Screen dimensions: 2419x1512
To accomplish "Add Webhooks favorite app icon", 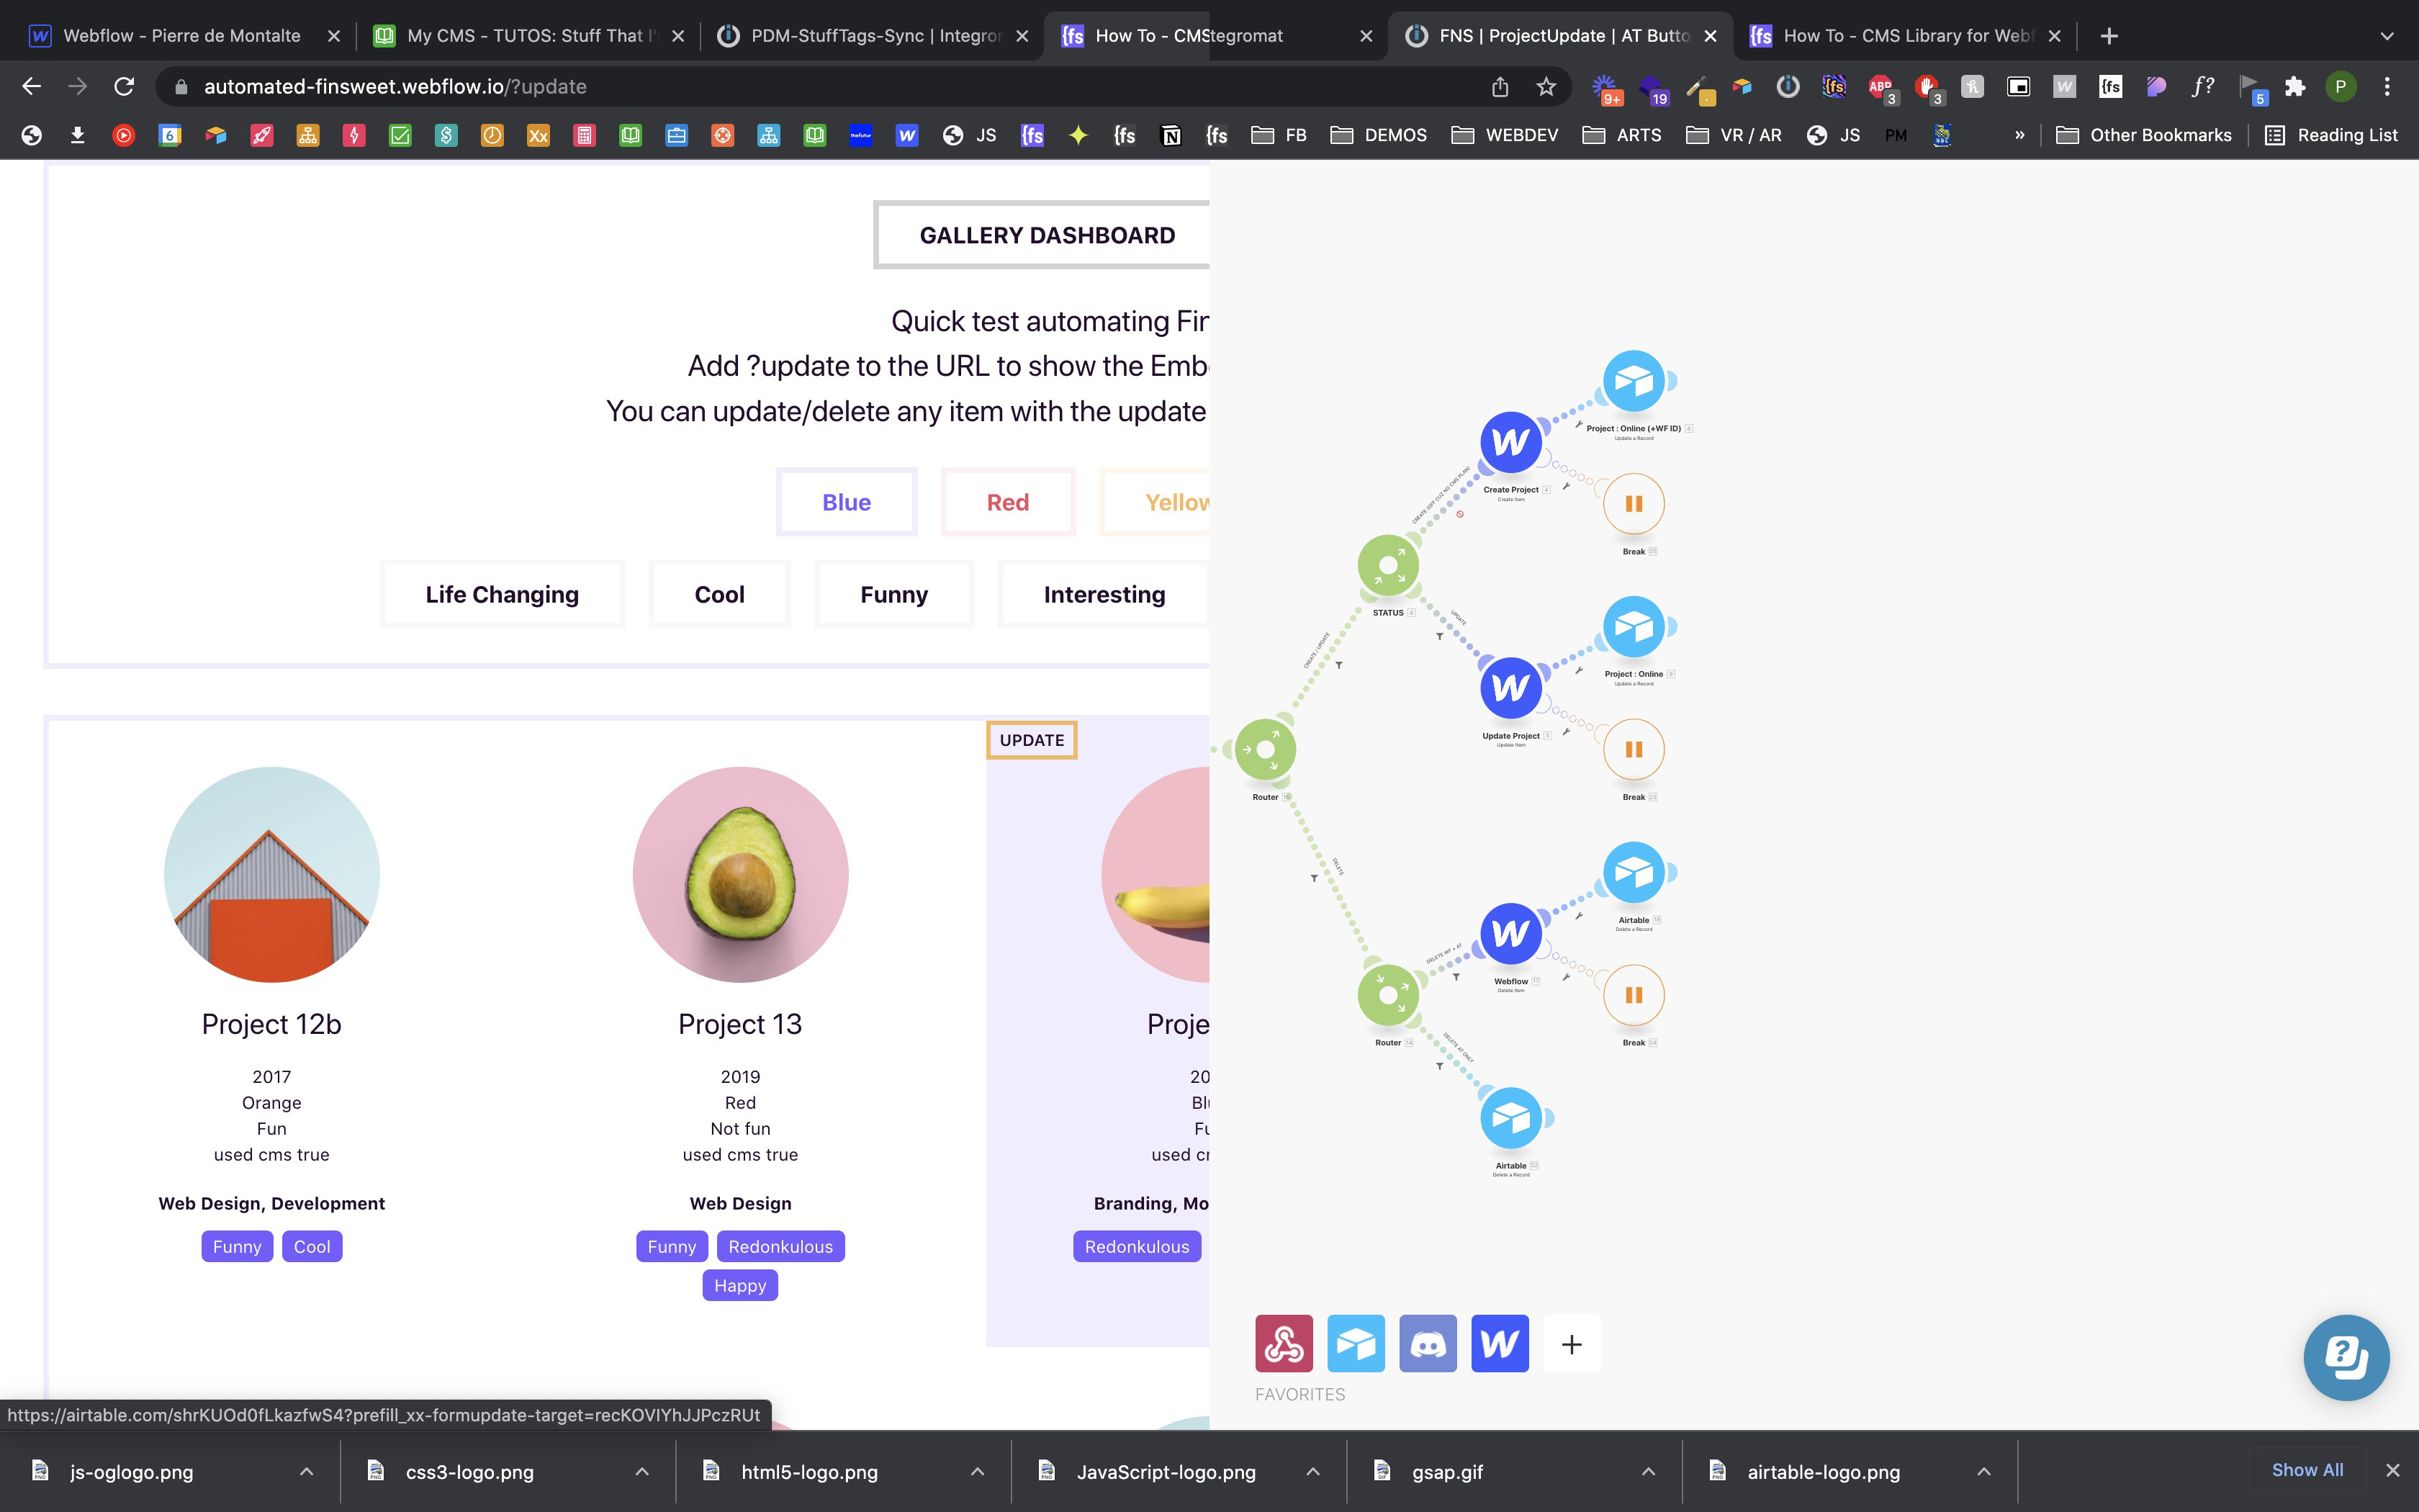I will point(1284,1343).
